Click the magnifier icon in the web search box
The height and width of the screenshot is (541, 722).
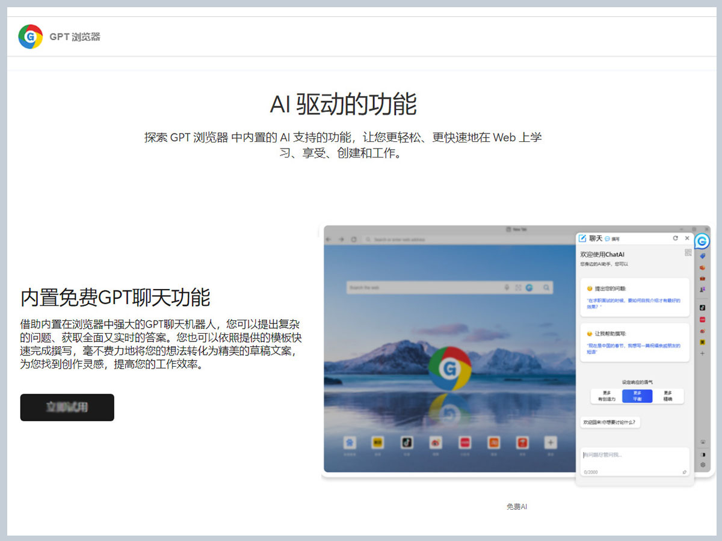click(x=546, y=288)
